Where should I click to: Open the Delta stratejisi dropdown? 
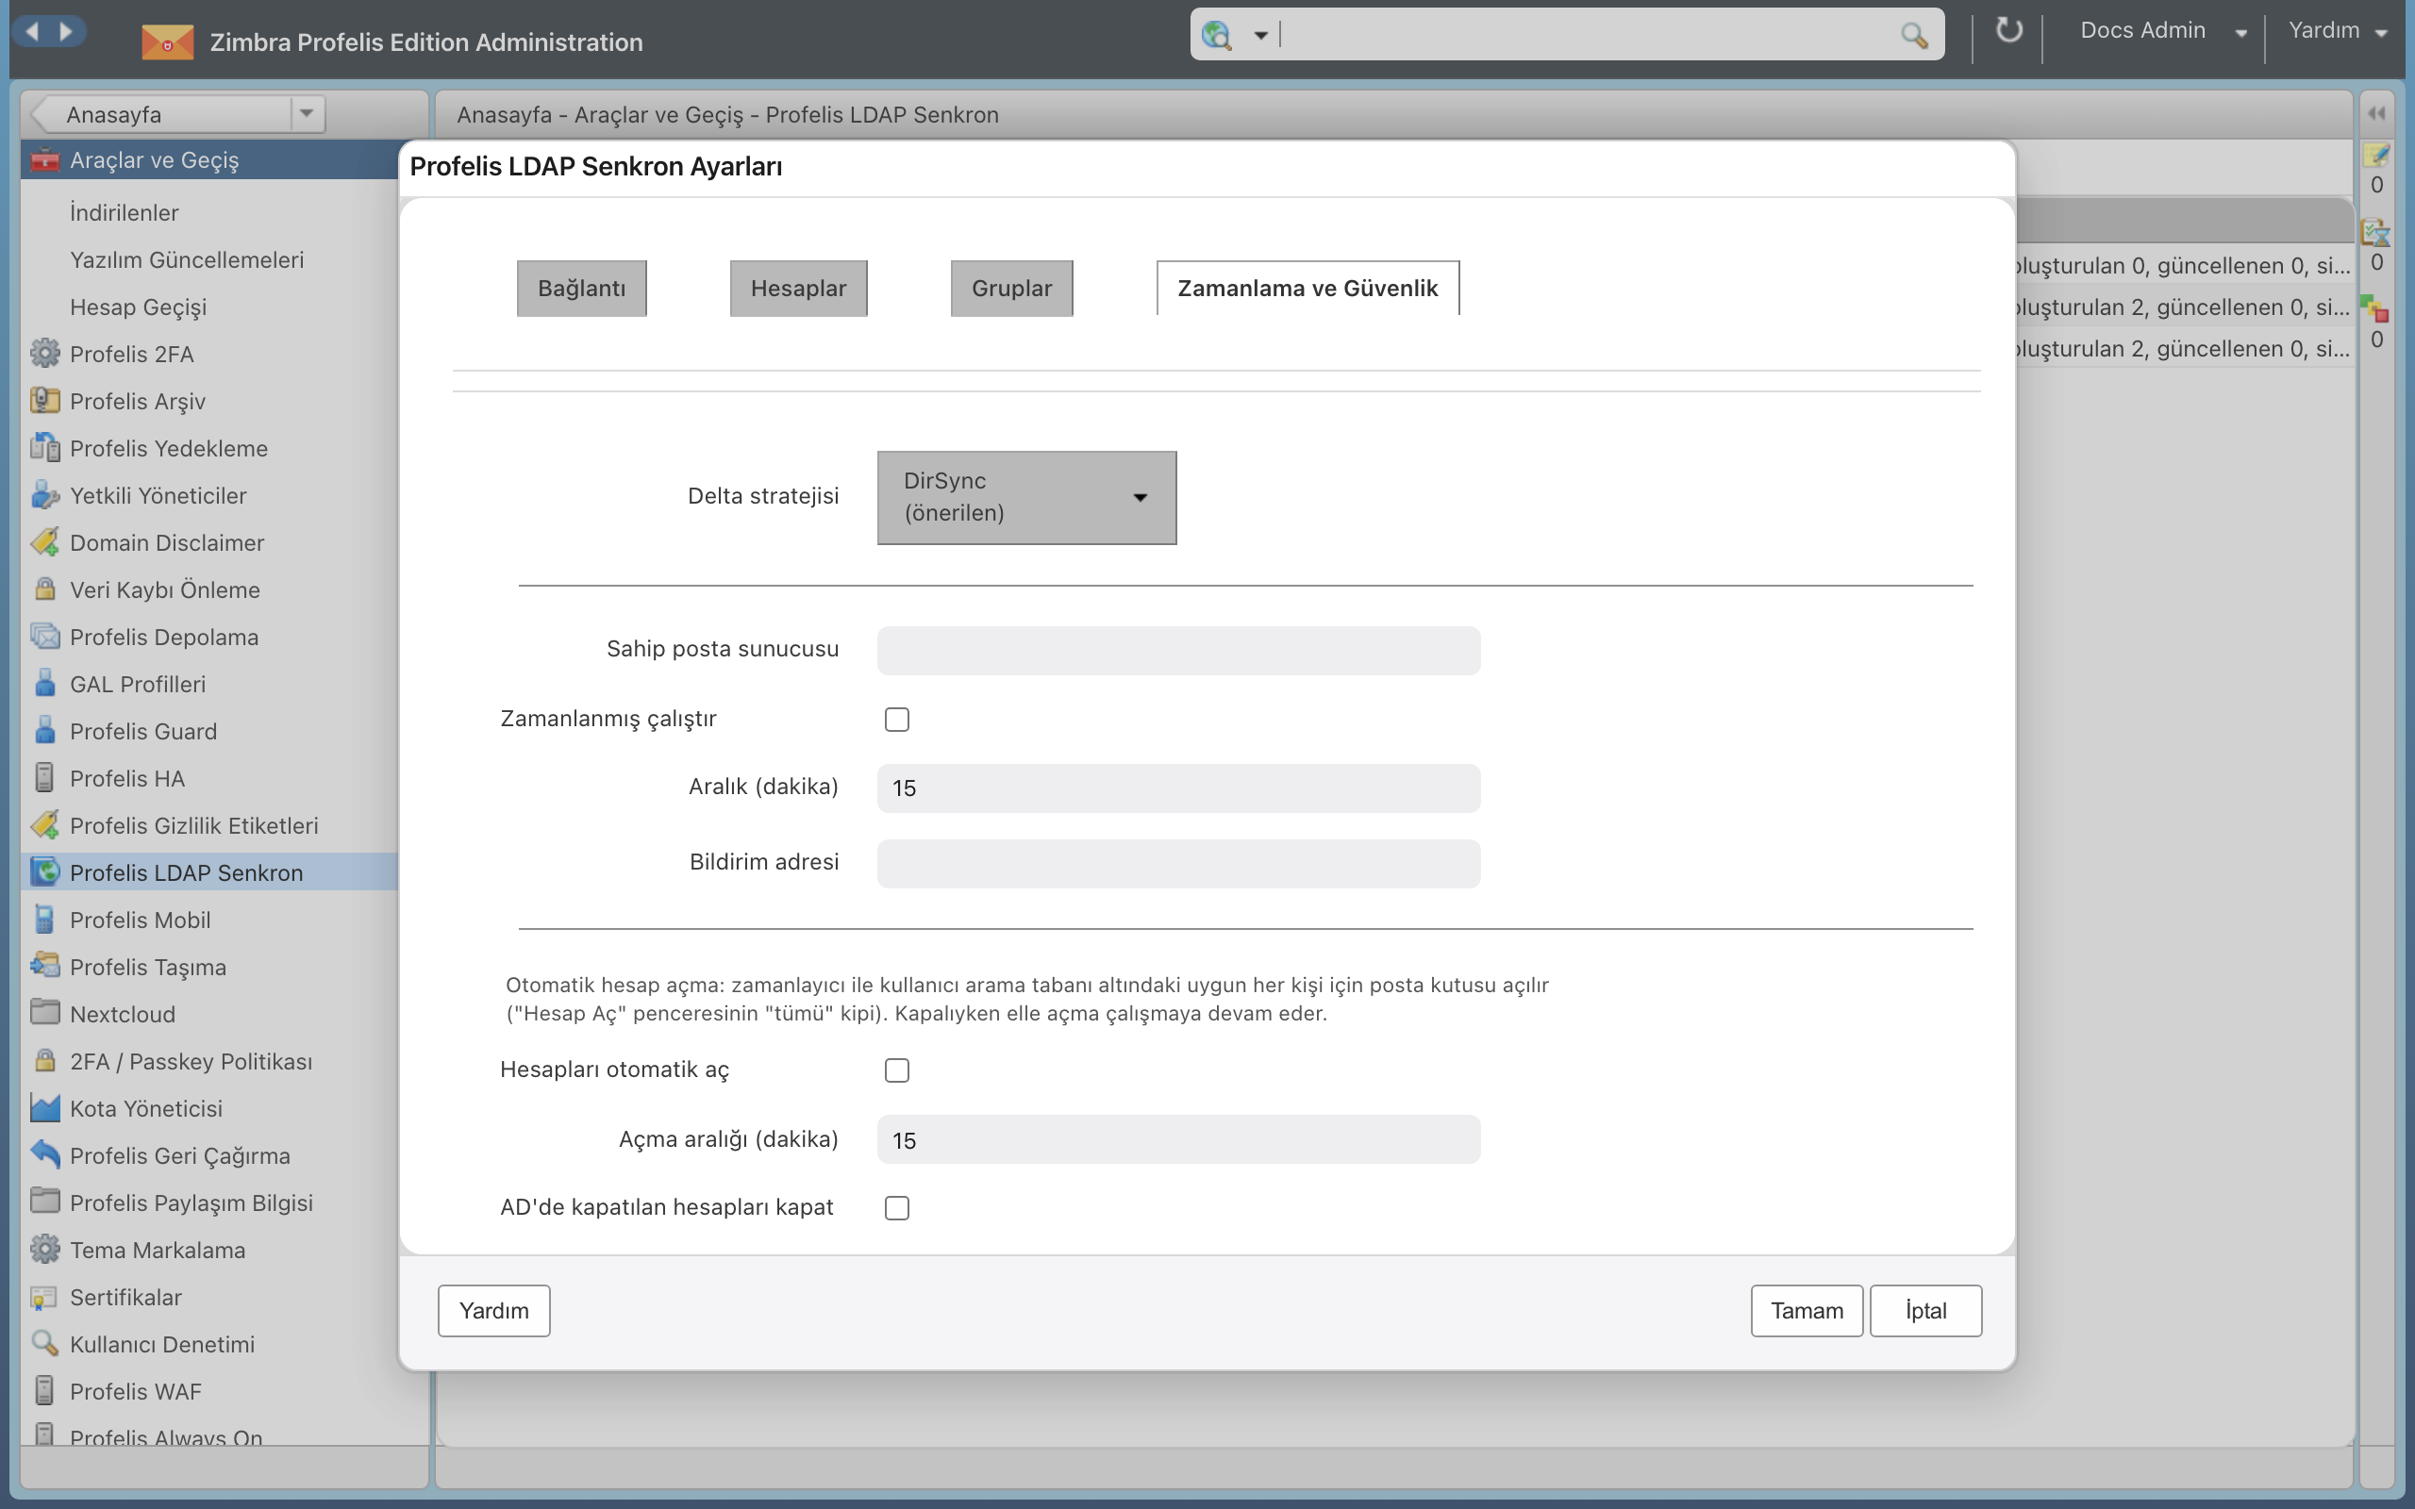tap(1025, 497)
